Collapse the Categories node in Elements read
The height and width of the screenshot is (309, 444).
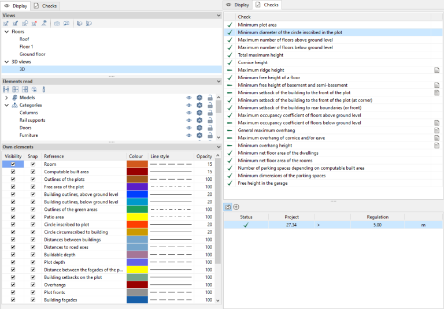coord(6,105)
